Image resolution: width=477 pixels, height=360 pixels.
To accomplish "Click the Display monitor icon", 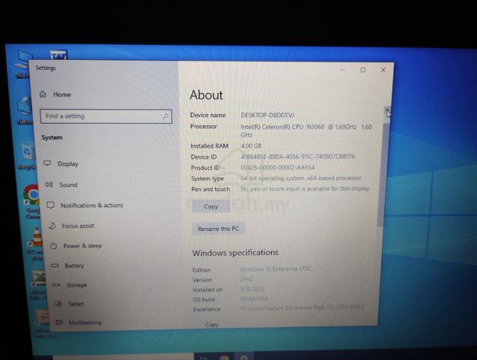I will point(47,163).
